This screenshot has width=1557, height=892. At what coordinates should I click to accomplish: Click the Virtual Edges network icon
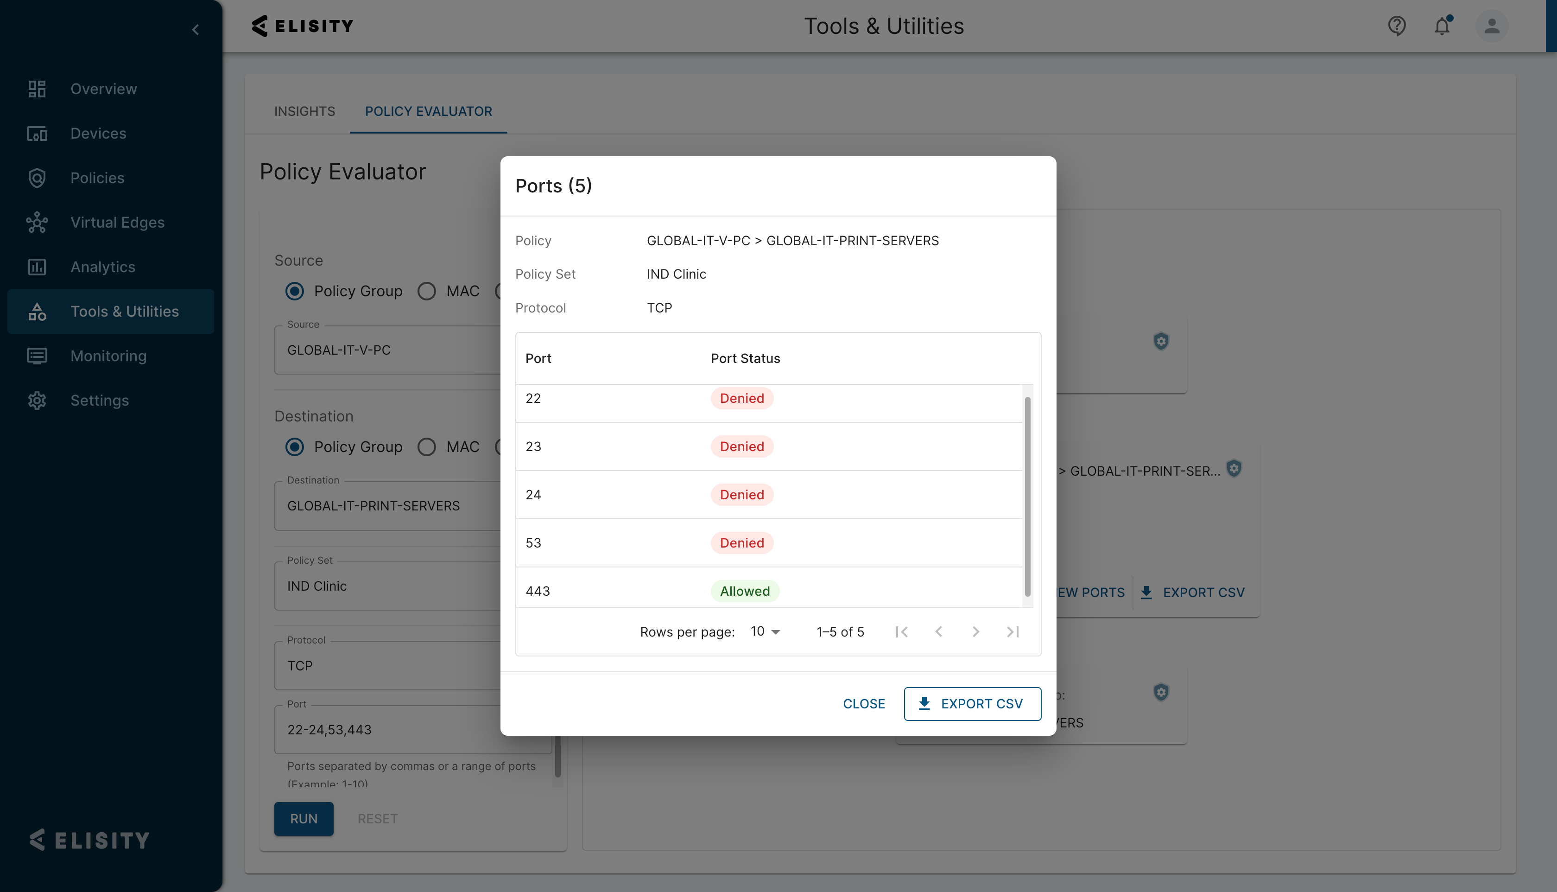(37, 223)
